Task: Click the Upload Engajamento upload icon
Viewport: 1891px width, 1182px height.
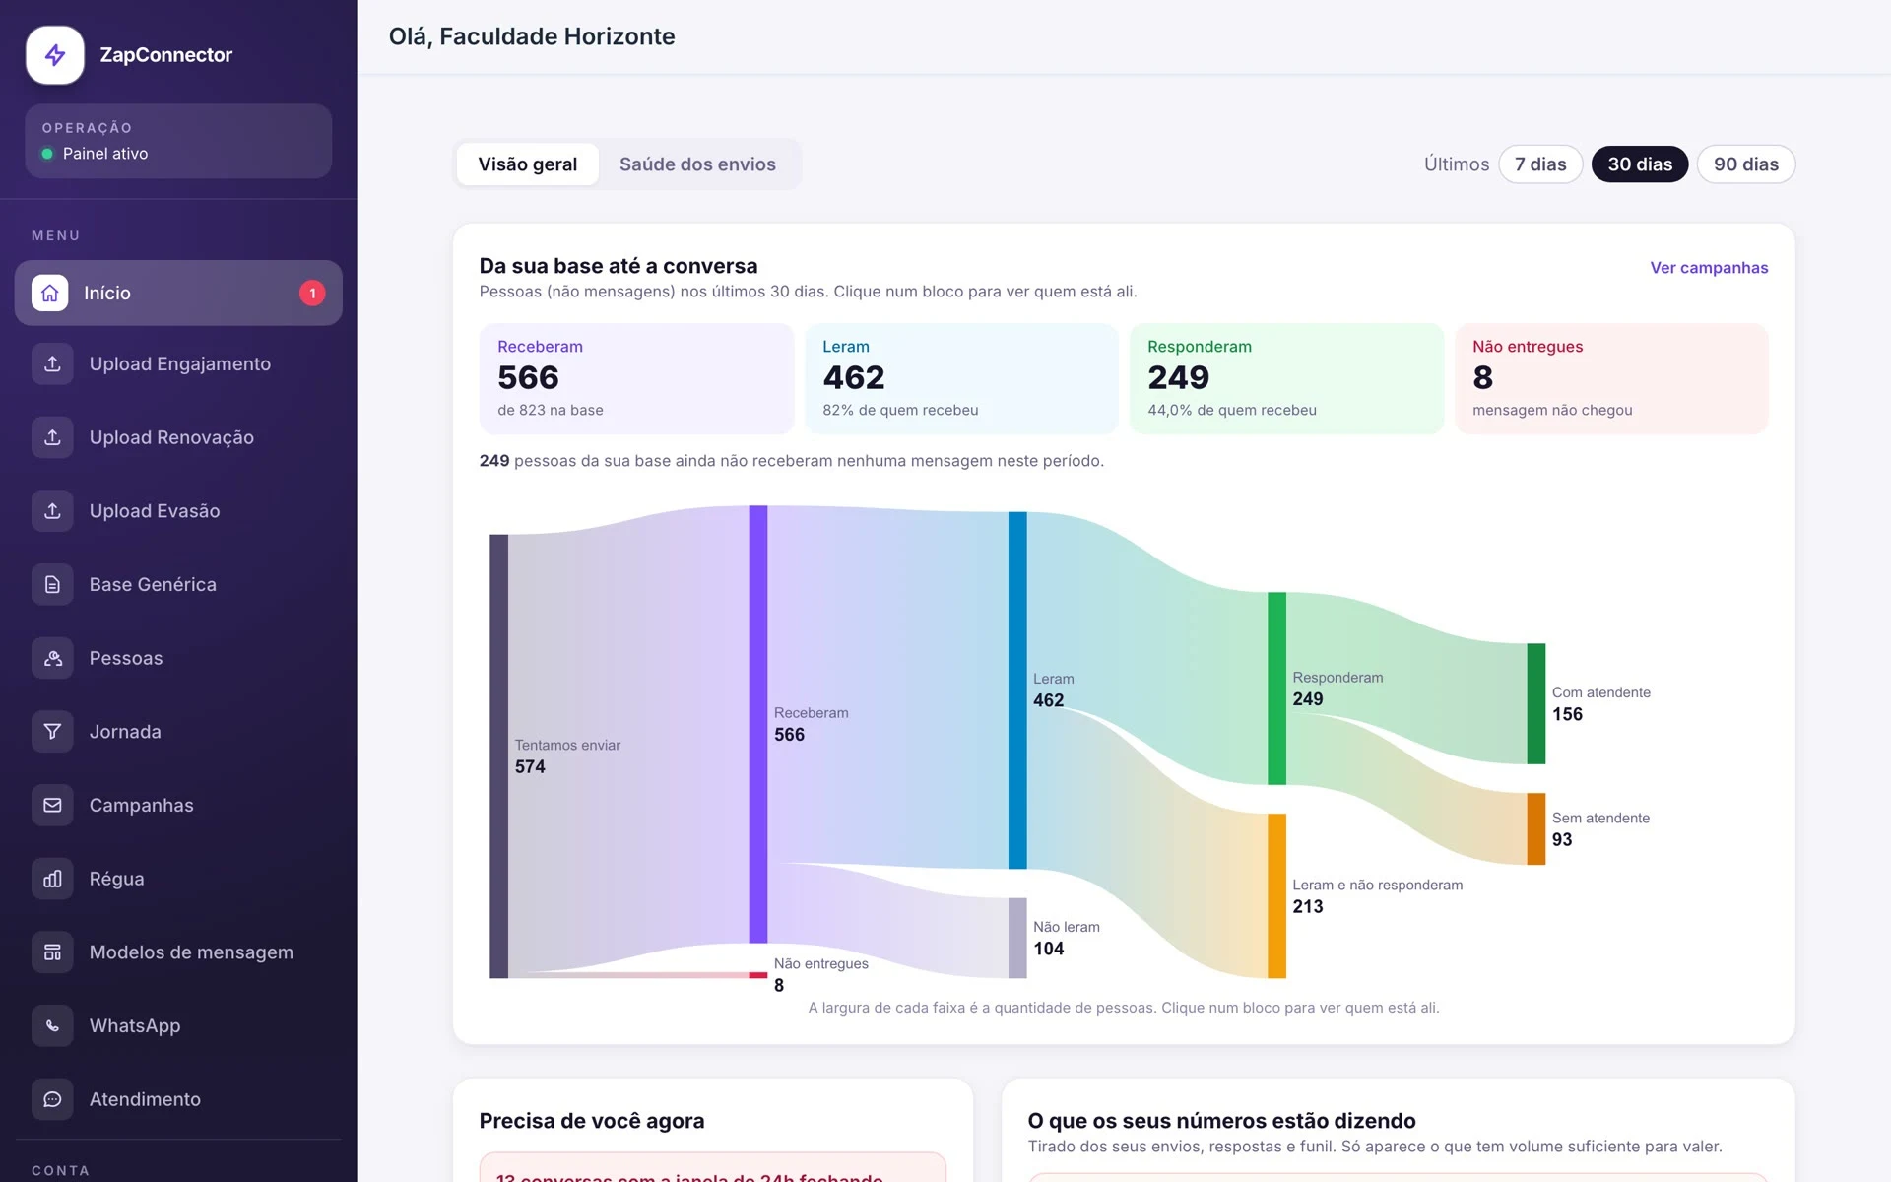Action: click(x=52, y=363)
